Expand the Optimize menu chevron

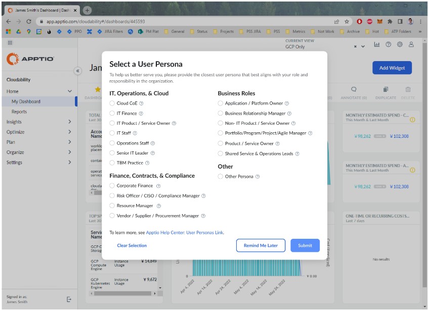click(x=70, y=132)
